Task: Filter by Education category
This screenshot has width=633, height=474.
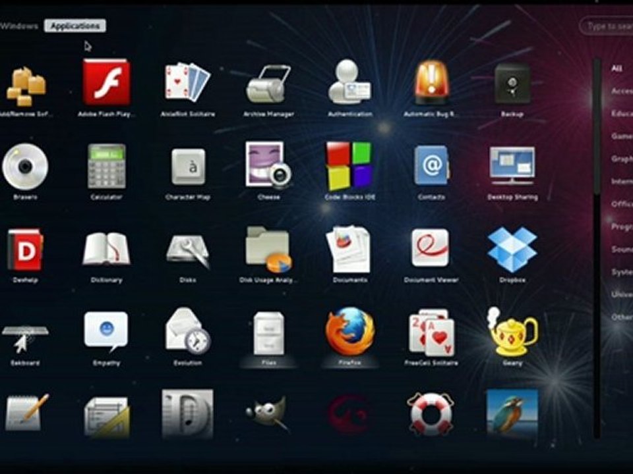Action: (622, 114)
